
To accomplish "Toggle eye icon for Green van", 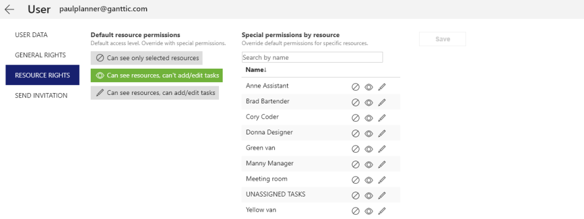I will click(x=369, y=150).
